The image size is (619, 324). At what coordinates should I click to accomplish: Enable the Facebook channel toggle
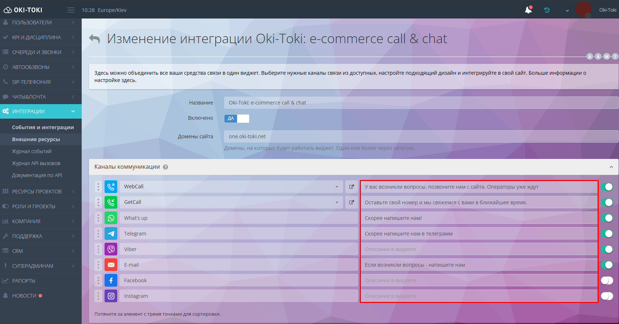607,280
